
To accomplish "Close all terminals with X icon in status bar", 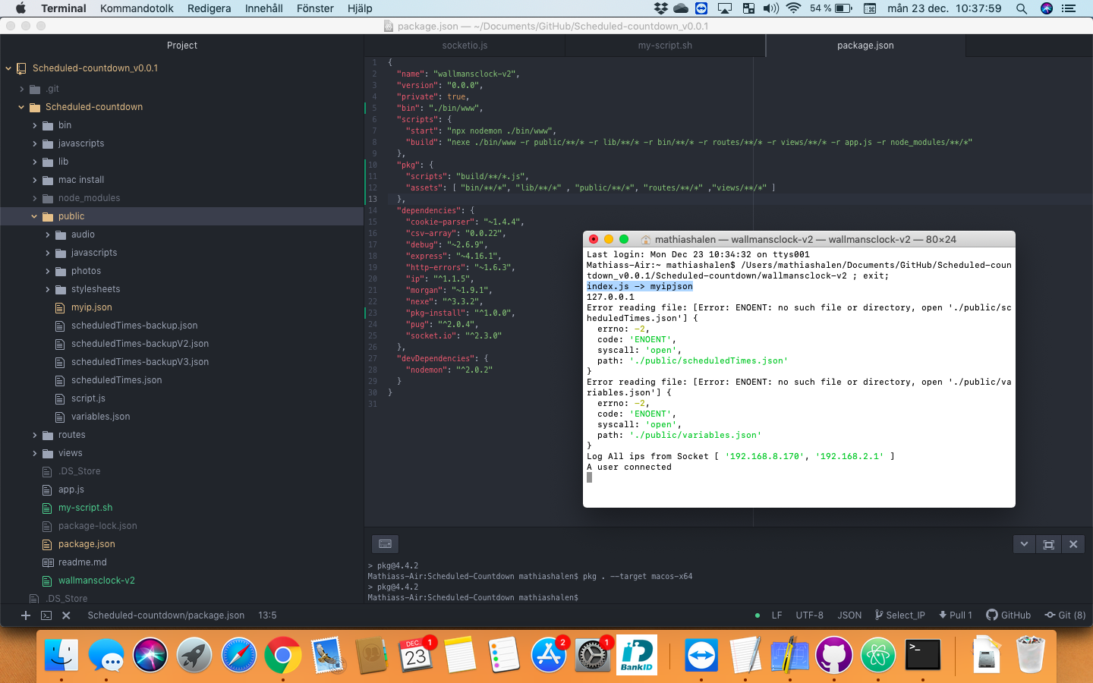I will coord(66,615).
